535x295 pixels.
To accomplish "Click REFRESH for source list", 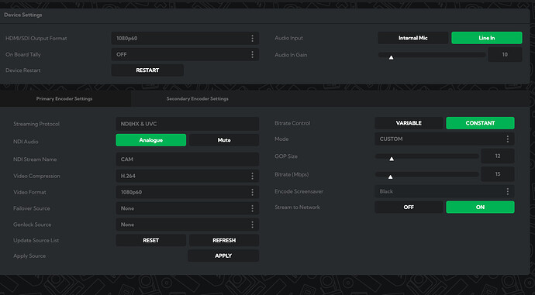I will pos(224,240).
